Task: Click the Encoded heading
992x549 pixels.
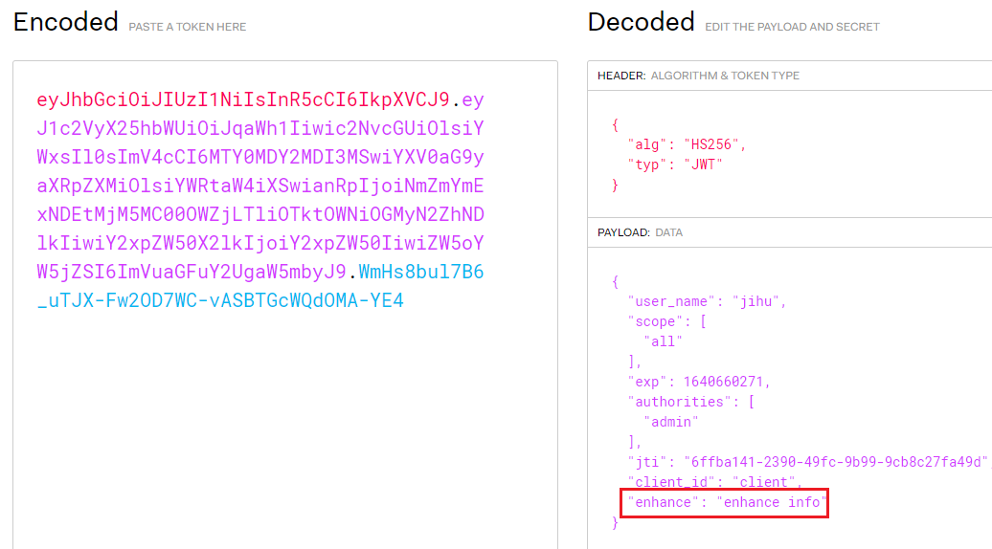Action: click(66, 22)
